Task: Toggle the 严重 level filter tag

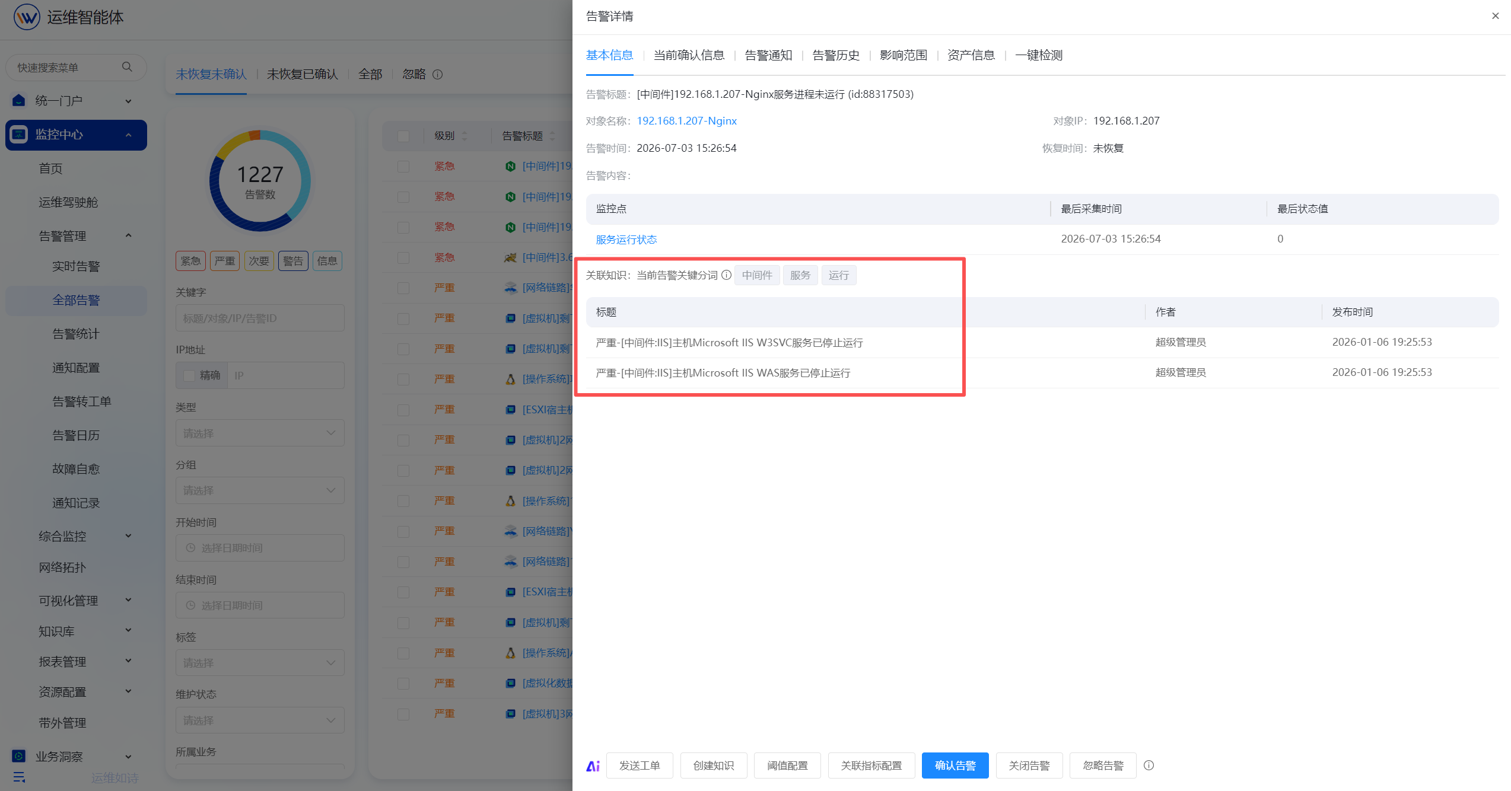Action: (225, 261)
